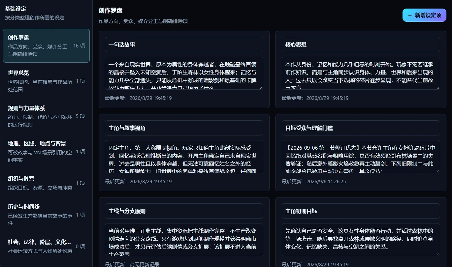Edit the 一句话故事 title field
The width and height of the screenshot is (452, 267).
coord(184,44)
